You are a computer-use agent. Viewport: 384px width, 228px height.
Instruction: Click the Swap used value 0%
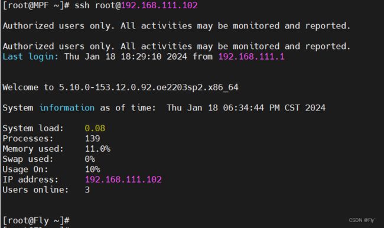point(90,159)
